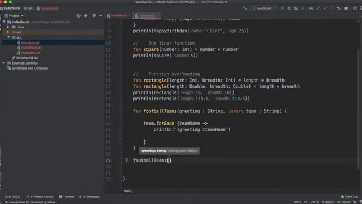The width and height of the screenshot is (362, 204).
Task: Click the 4 spaces indent setting
Action: (327, 202)
